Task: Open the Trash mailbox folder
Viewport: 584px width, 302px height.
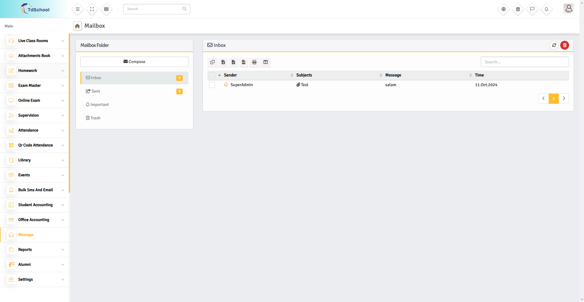Action: (95, 118)
